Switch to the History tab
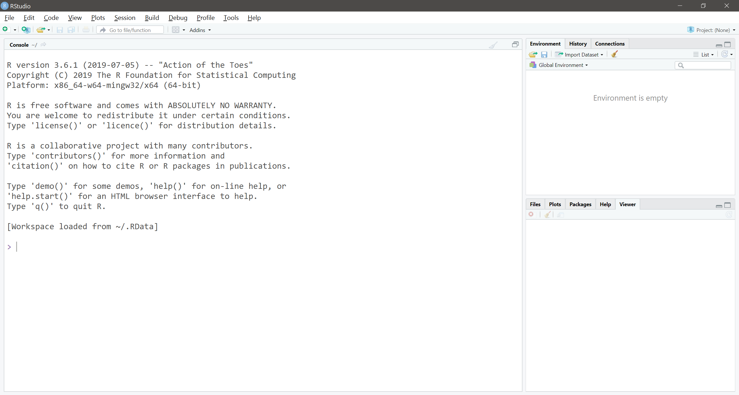 click(x=578, y=44)
